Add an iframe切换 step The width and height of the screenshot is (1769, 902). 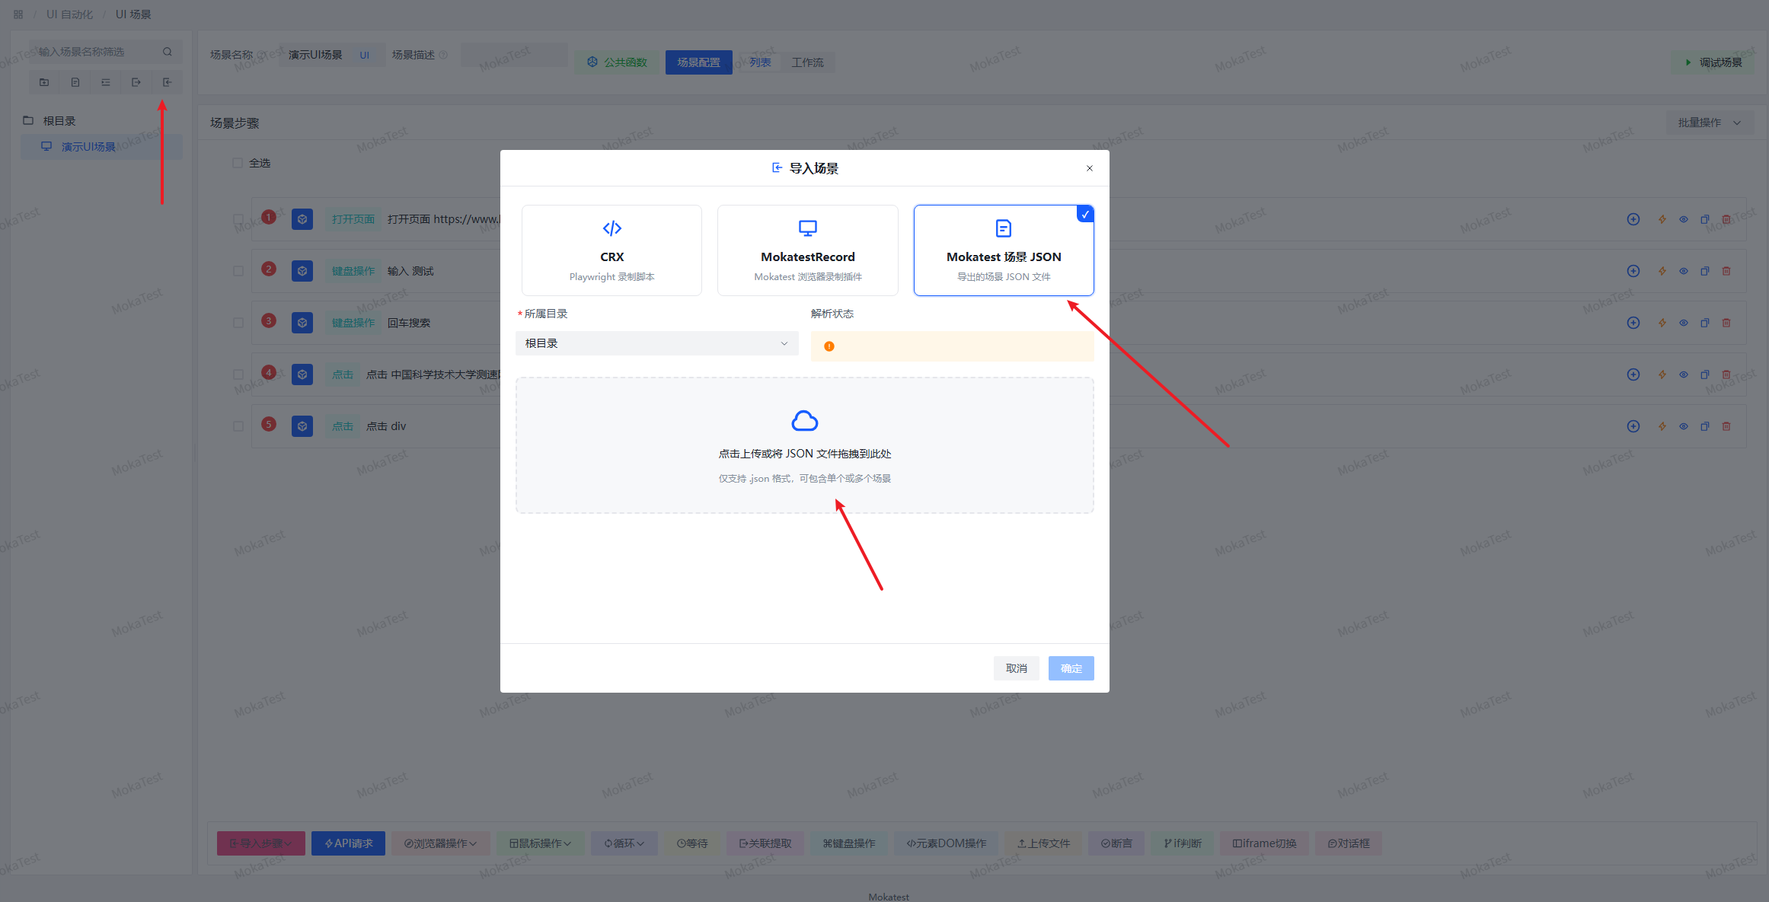[1264, 843]
